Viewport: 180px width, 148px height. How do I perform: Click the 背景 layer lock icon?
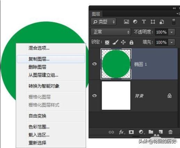click(x=170, y=96)
